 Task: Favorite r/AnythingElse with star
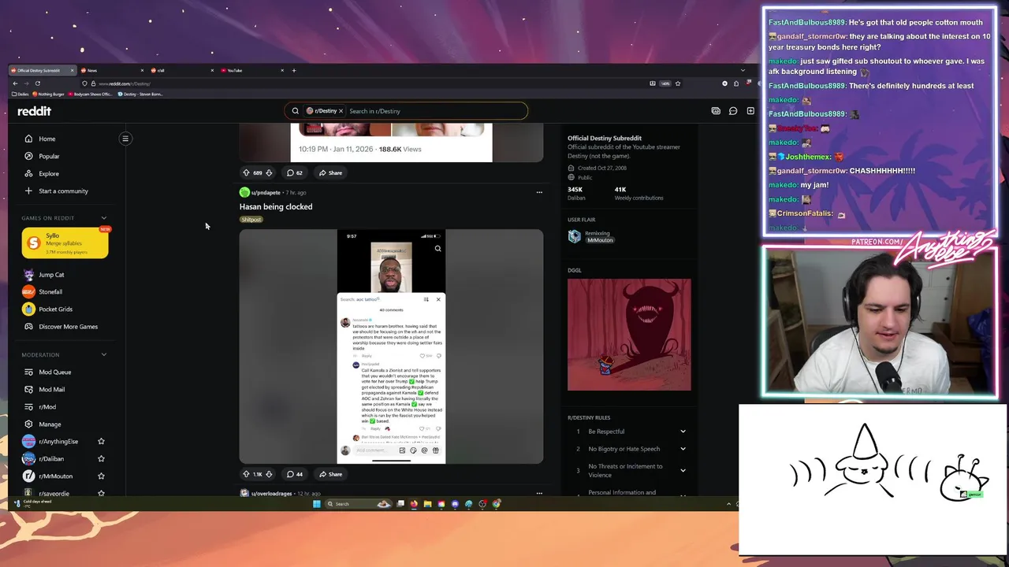(x=101, y=441)
